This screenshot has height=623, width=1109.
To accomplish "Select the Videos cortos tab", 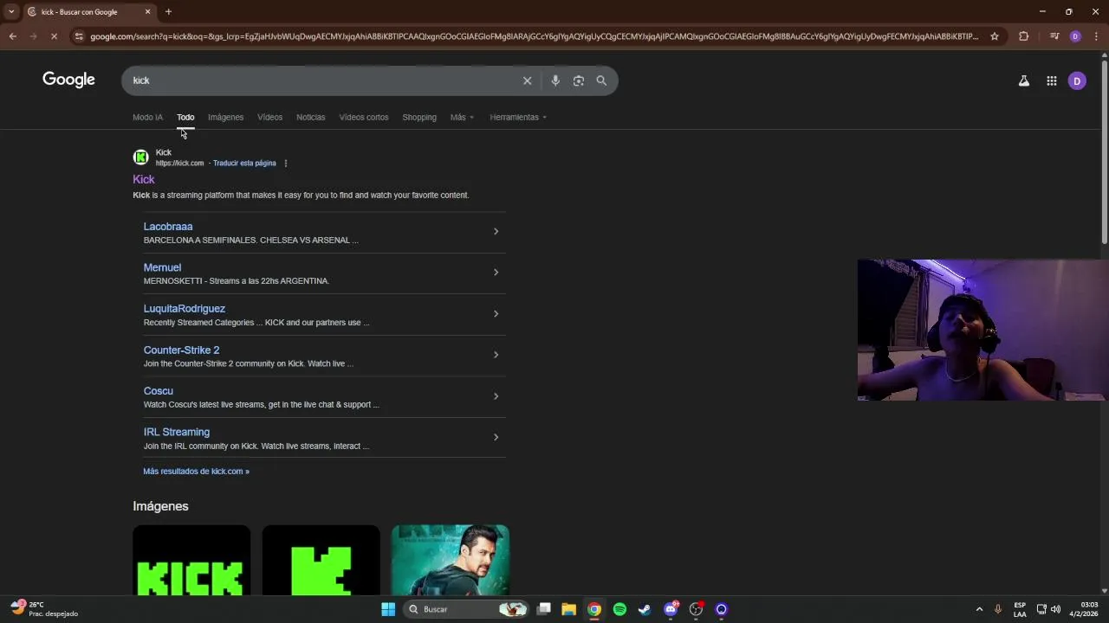I will (363, 117).
